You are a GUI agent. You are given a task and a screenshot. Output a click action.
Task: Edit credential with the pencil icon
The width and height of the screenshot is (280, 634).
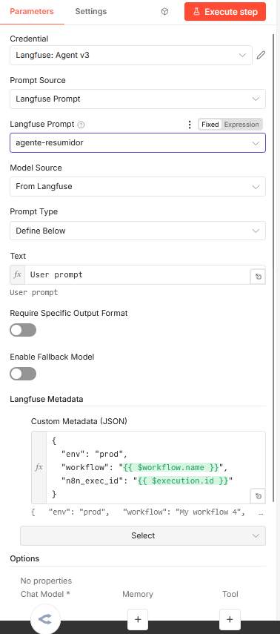pos(261,55)
